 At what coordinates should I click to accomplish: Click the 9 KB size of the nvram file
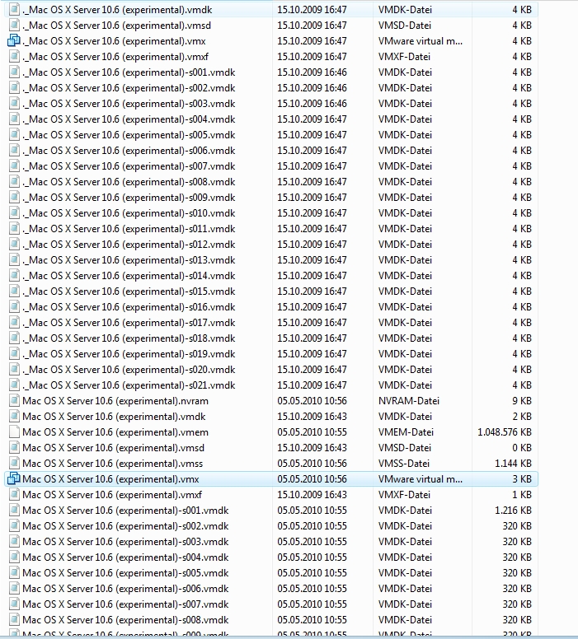coord(522,401)
